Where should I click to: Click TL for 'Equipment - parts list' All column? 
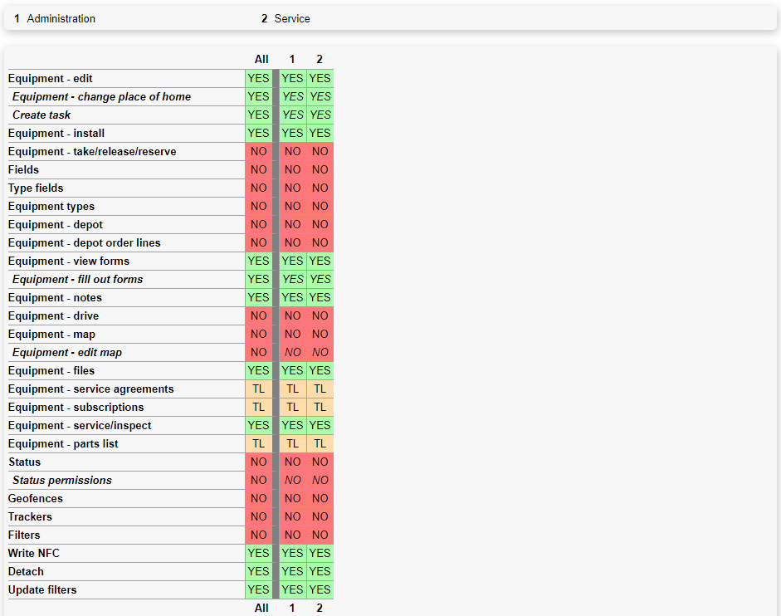(259, 444)
